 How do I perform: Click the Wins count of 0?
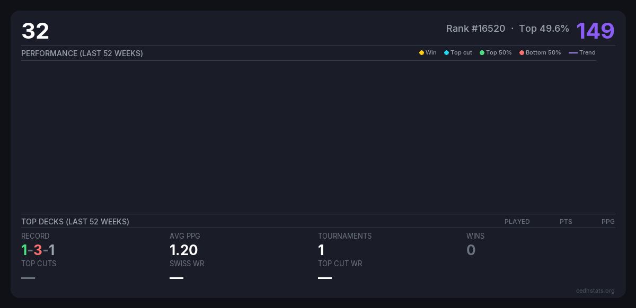click(471, 250)
